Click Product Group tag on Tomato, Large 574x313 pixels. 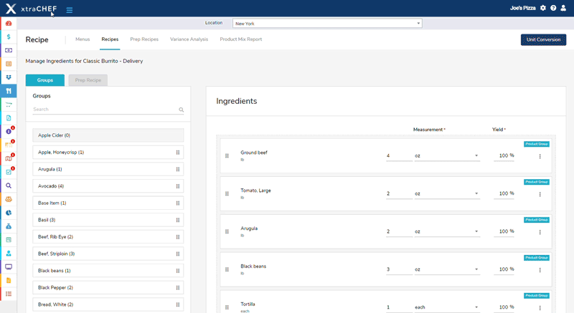tap(536, 182)
